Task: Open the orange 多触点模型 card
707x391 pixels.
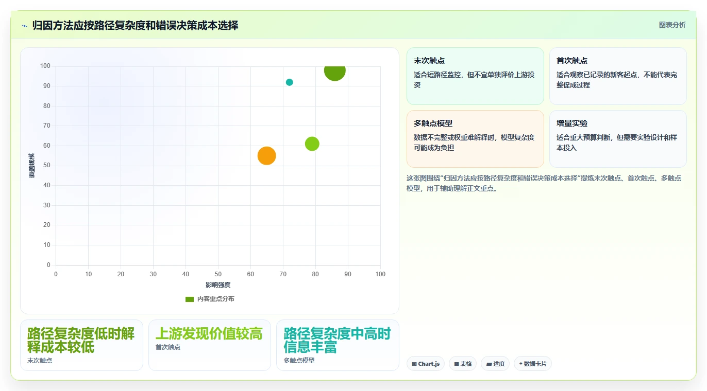Action: pyautogui.click(x=475, y=139)
